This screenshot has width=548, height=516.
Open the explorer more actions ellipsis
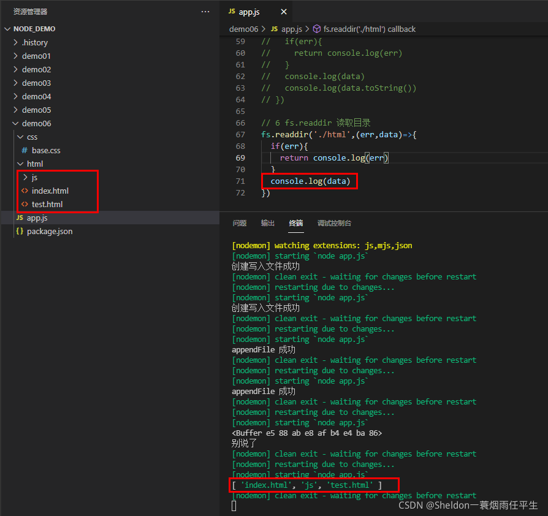click(205, 12)
